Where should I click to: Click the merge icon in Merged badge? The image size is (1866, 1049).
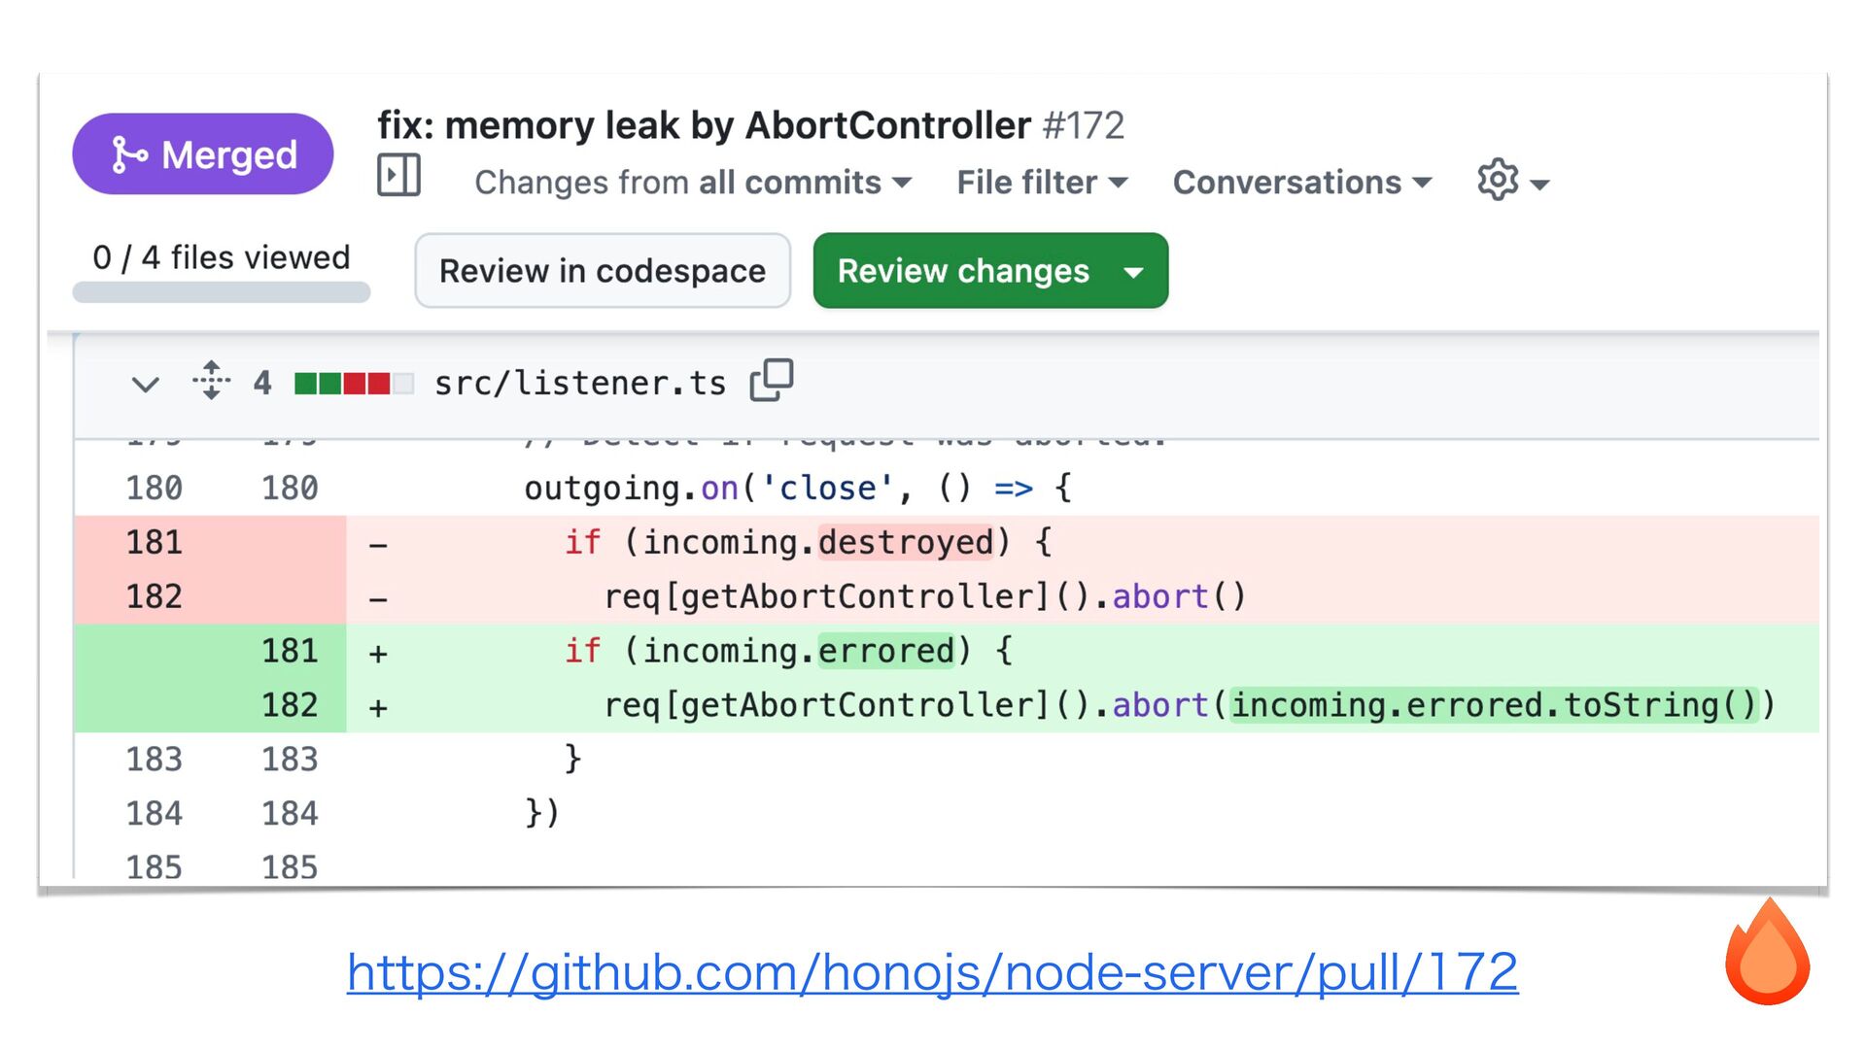(x=128, y=154)
